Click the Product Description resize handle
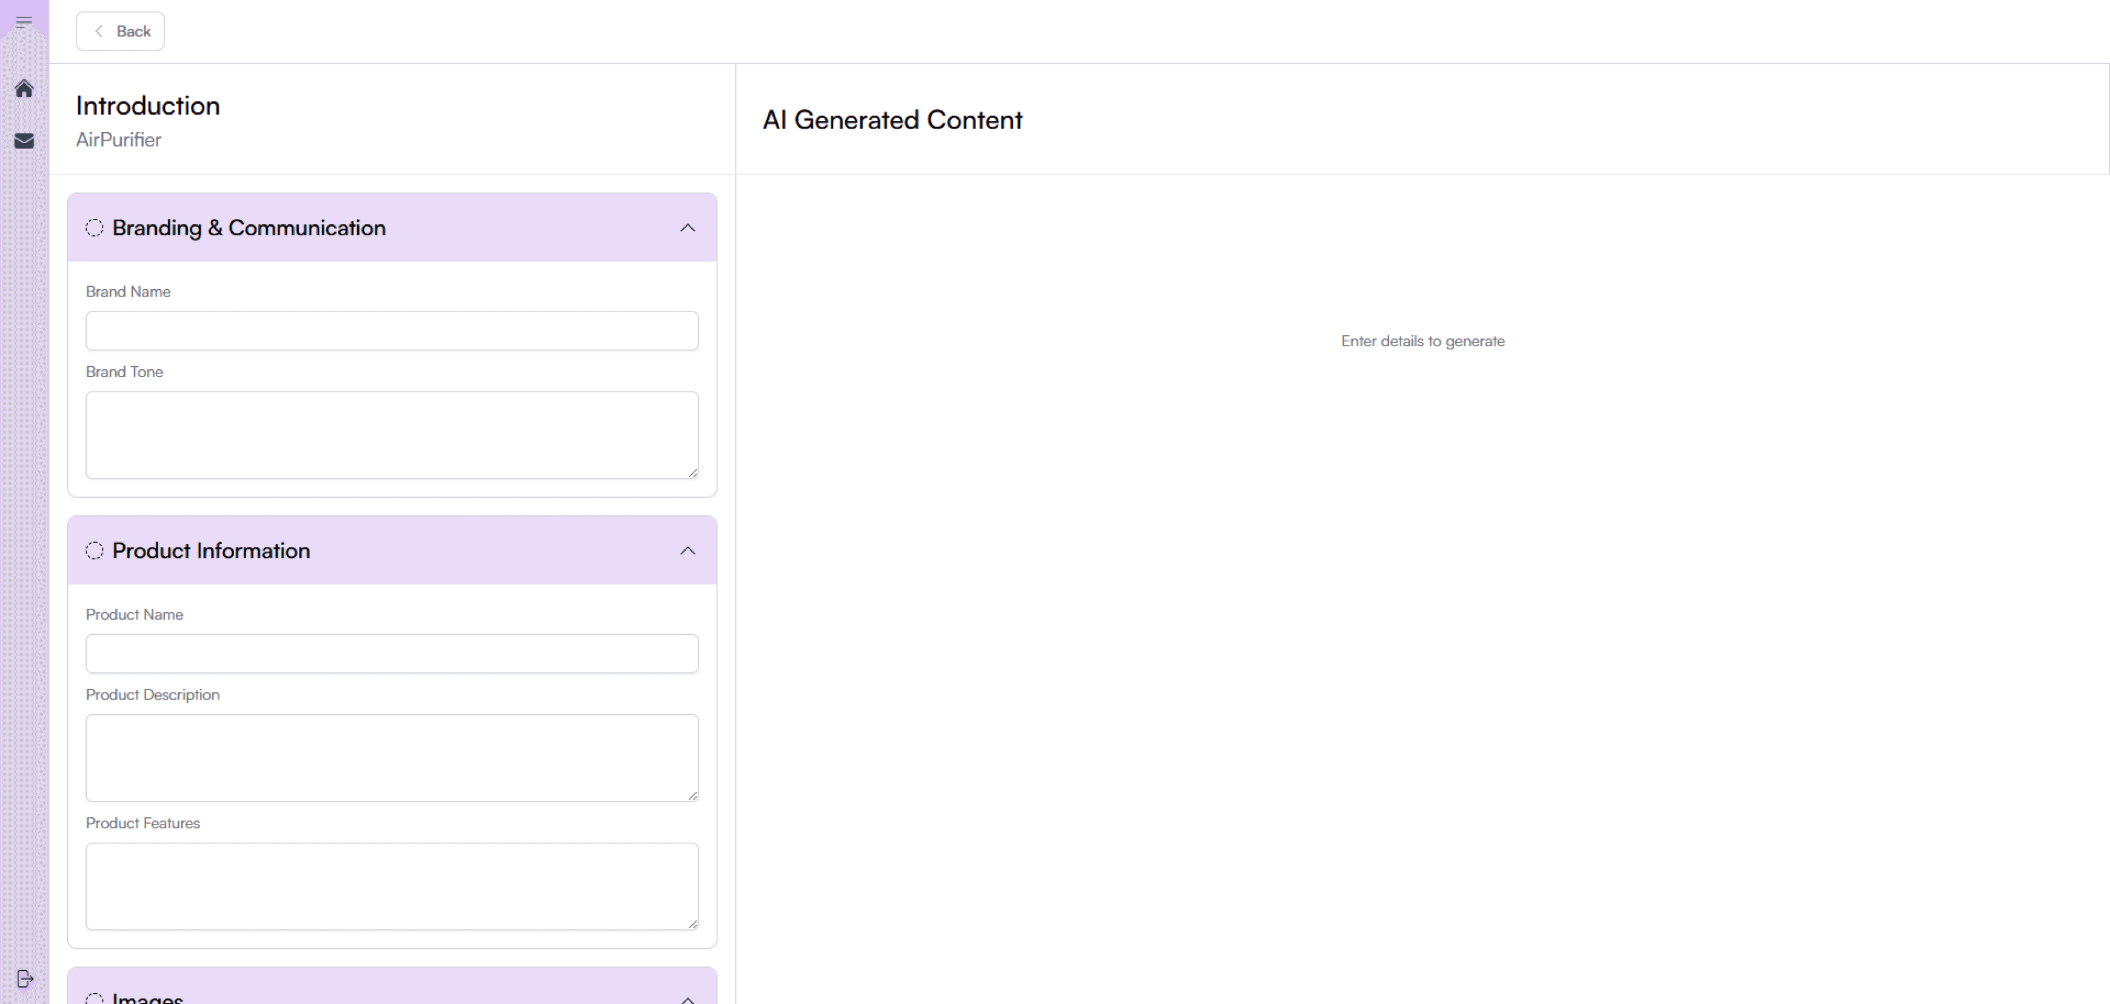The width and height of the screenshot is (2110, 1004). point(693,795)
